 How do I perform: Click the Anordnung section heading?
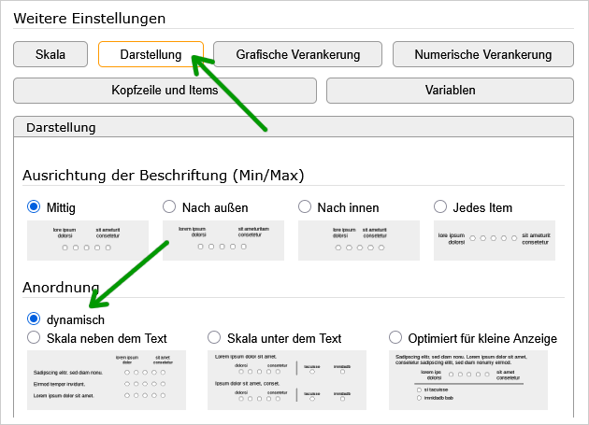tap(61, 287)
